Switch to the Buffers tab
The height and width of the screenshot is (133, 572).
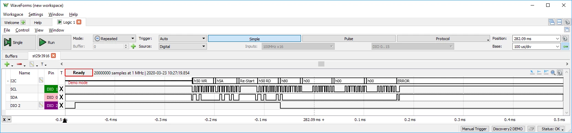point(11,56)
